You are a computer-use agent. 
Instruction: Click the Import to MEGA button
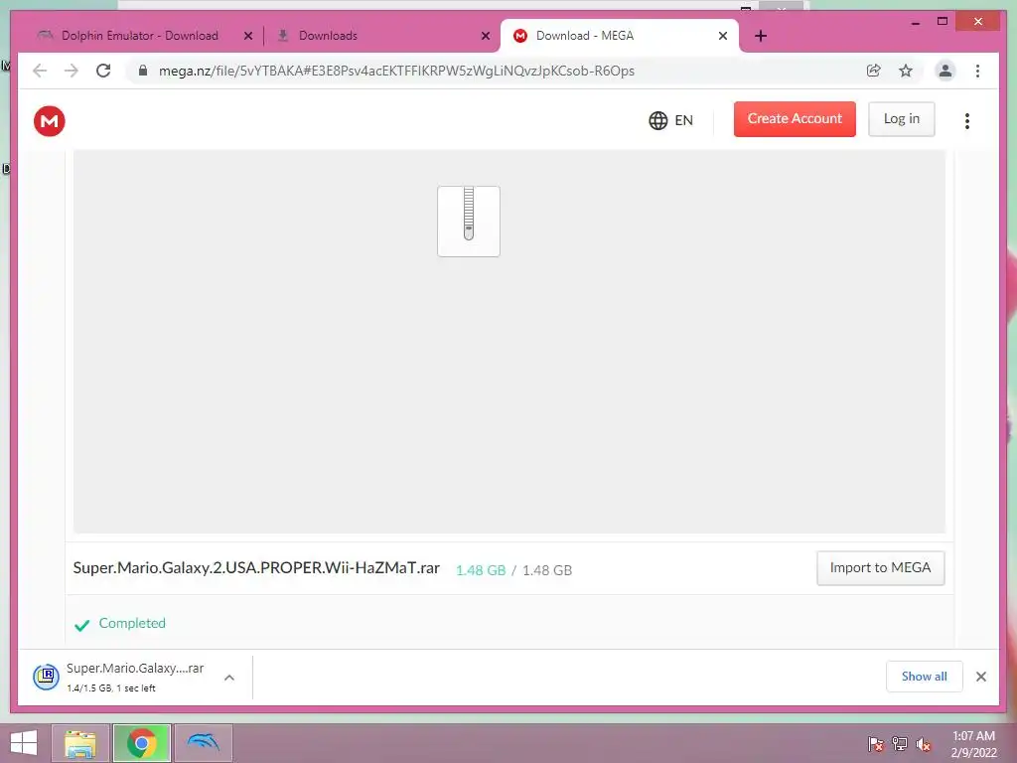click(880, 567)
